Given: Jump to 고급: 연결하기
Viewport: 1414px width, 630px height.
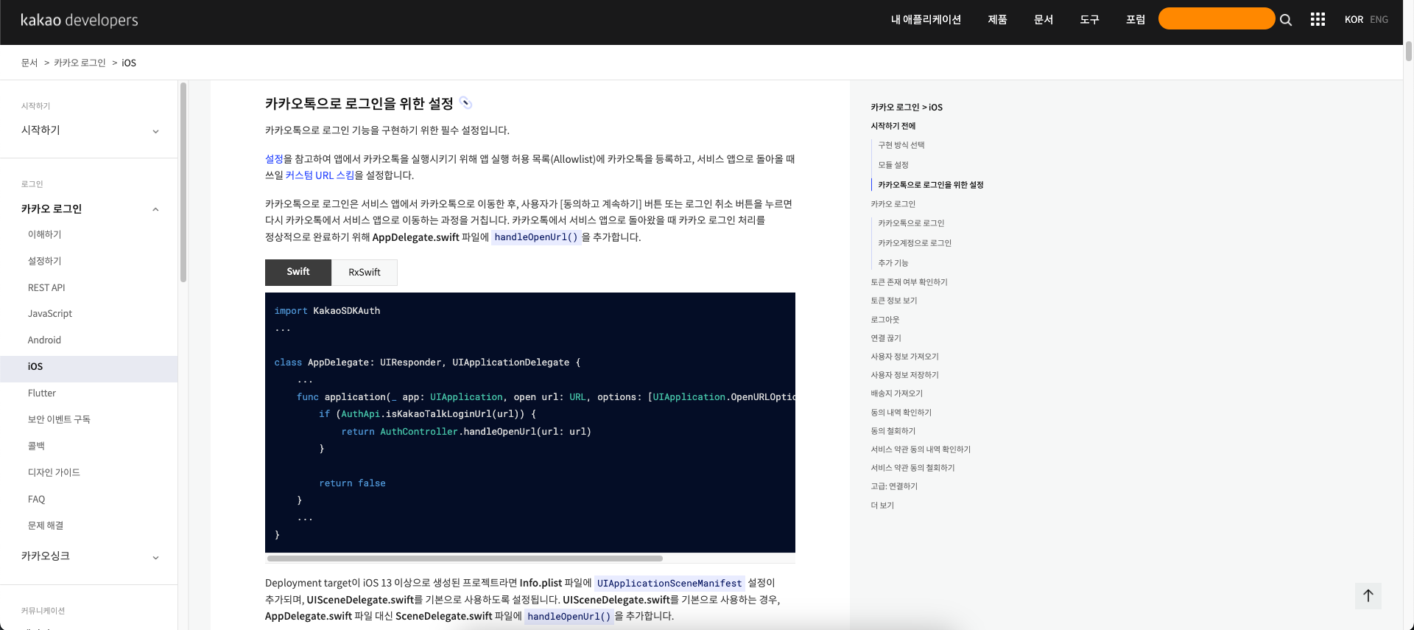Looking at the screenshot, I should pyautogui.click(x=894, y=486).
